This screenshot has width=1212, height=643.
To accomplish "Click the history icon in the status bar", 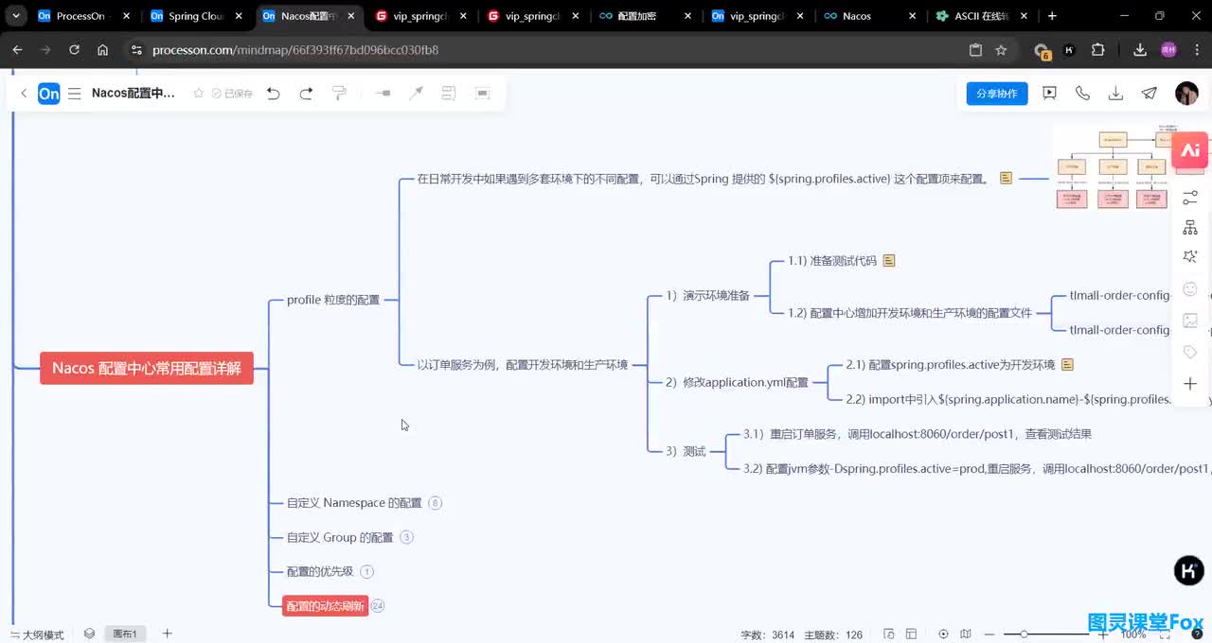I will tap(888, 634).
